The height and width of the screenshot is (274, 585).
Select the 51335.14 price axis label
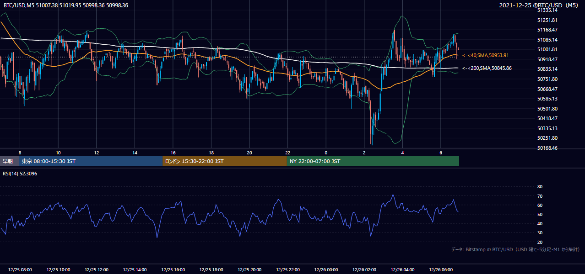tap(547, 10)
